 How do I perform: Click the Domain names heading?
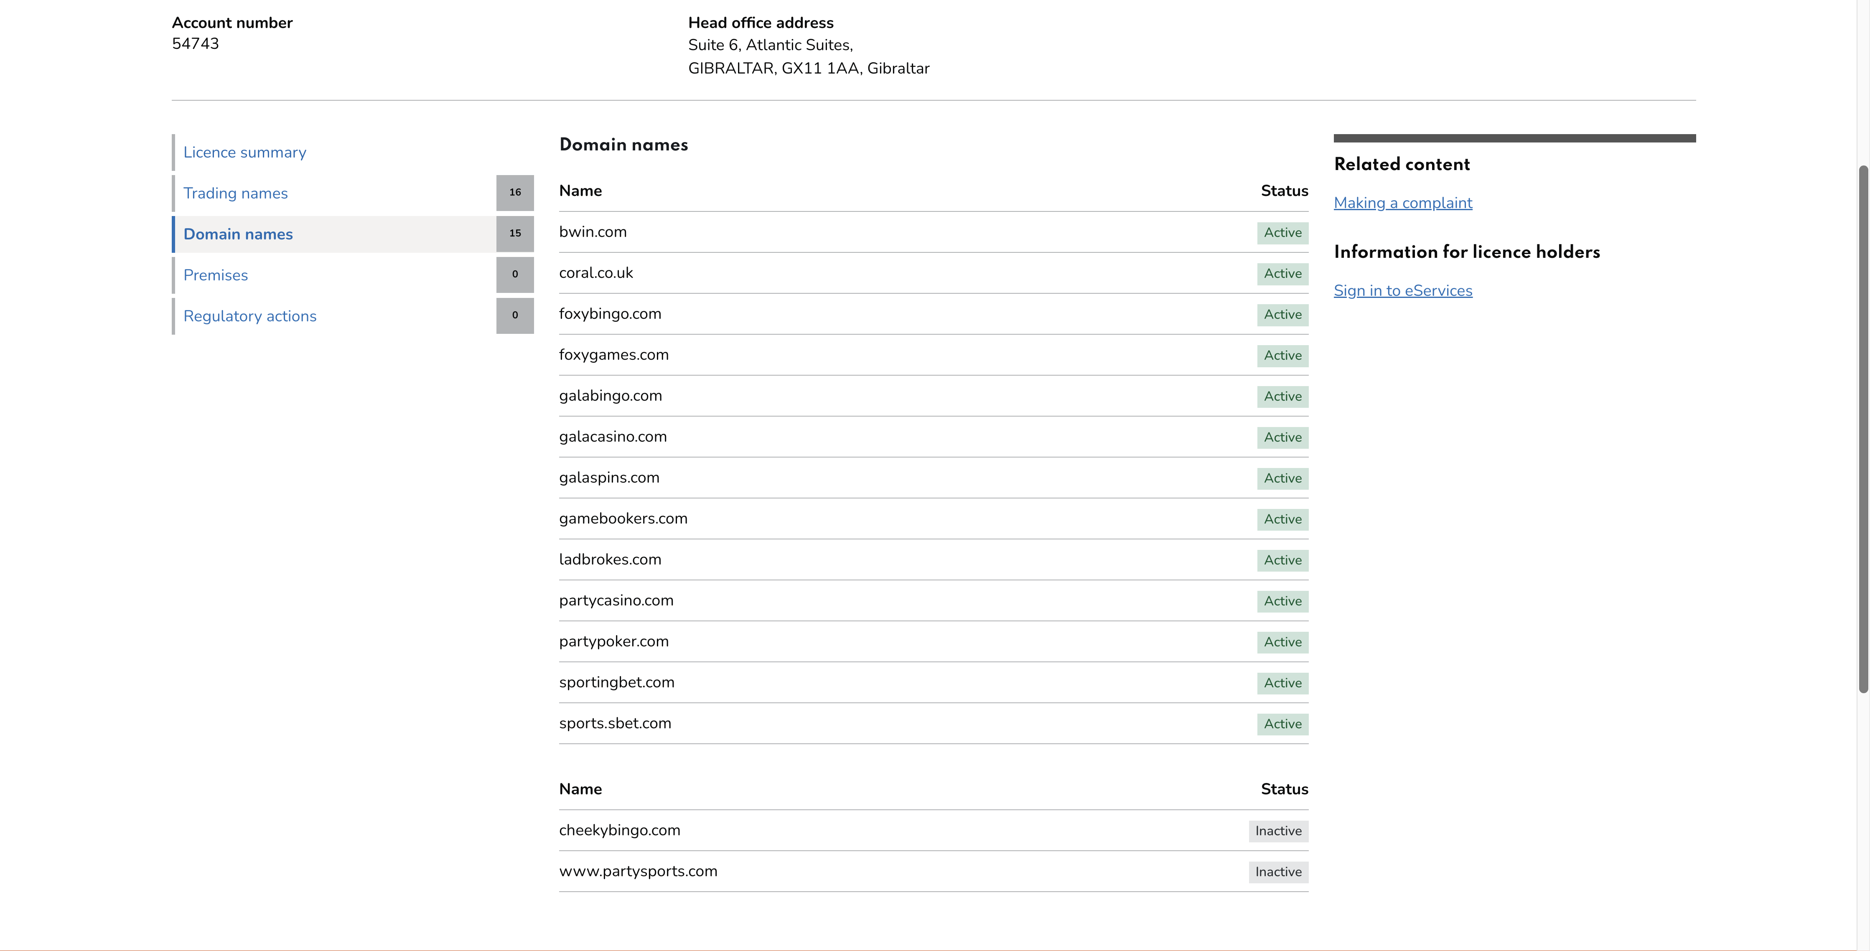pyautogui.click(x=623, y=145)
